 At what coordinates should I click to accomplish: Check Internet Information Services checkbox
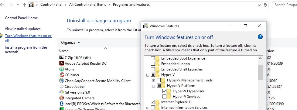point(153,108)
